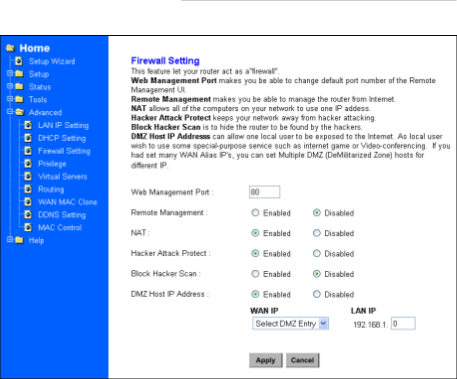Click the Virtual Servers page icon
Image resolution: width=457 pixels, height=379 pixels.
click(x=28, y=176)
